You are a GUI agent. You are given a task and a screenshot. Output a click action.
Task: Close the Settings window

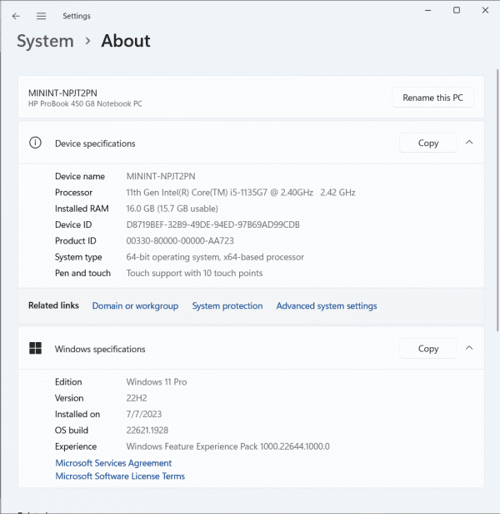(485, 10)
